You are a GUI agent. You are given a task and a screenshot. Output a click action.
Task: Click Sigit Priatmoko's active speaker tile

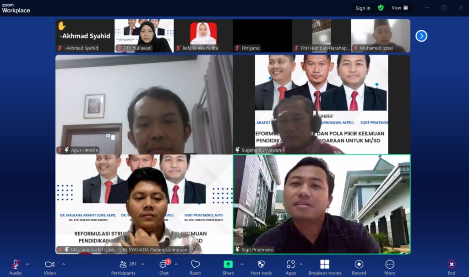[x=322, y=204]
